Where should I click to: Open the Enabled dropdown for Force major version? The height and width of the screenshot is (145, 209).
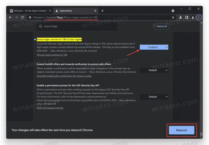(154, 47)
